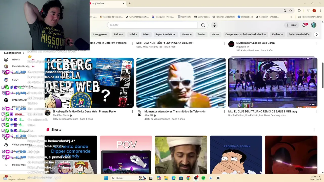Open File Explorer from the taskbar
Viewport: 324px width, 182px height.
click(166, 178)
